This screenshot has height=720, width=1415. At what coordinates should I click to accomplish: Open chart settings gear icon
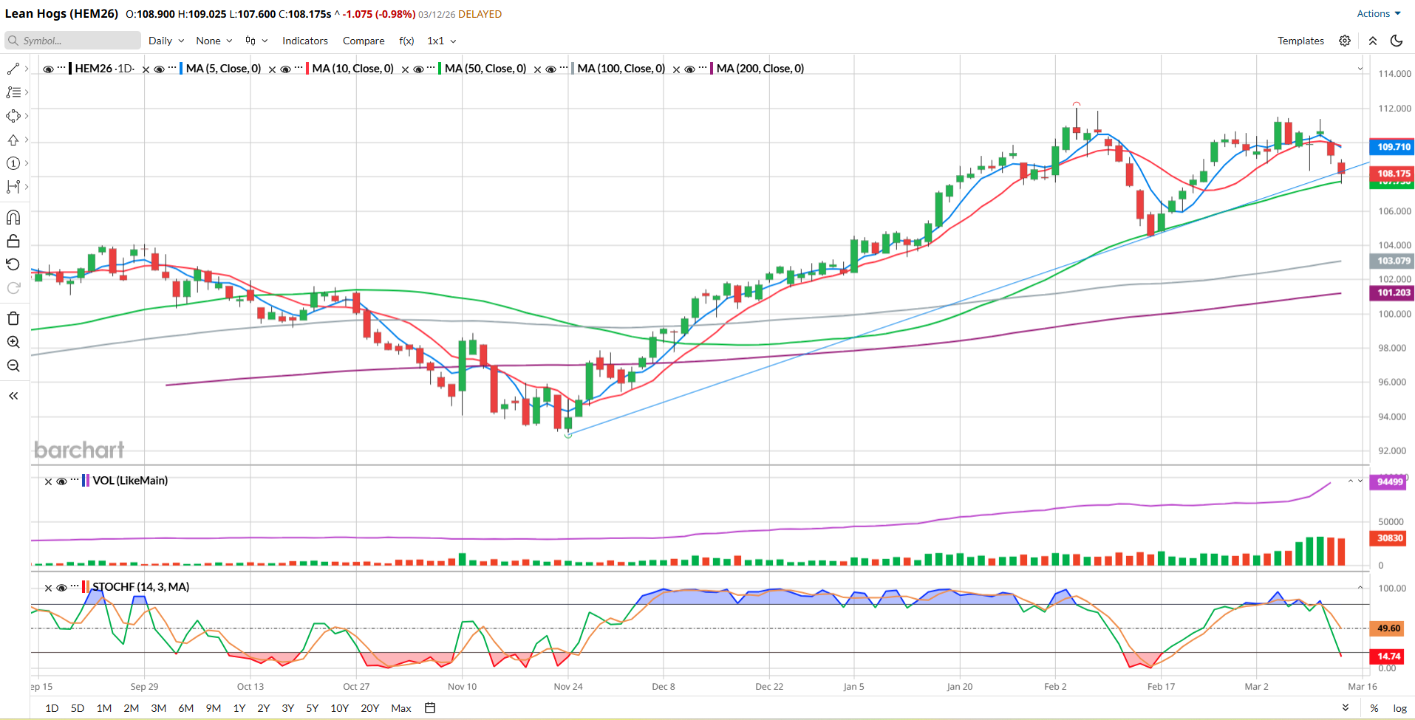tap(1345, 41)
